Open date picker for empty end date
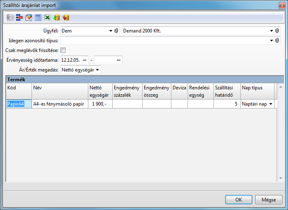Image resolution: width=288 pixels, height=210 pixels. coord(119,60)
